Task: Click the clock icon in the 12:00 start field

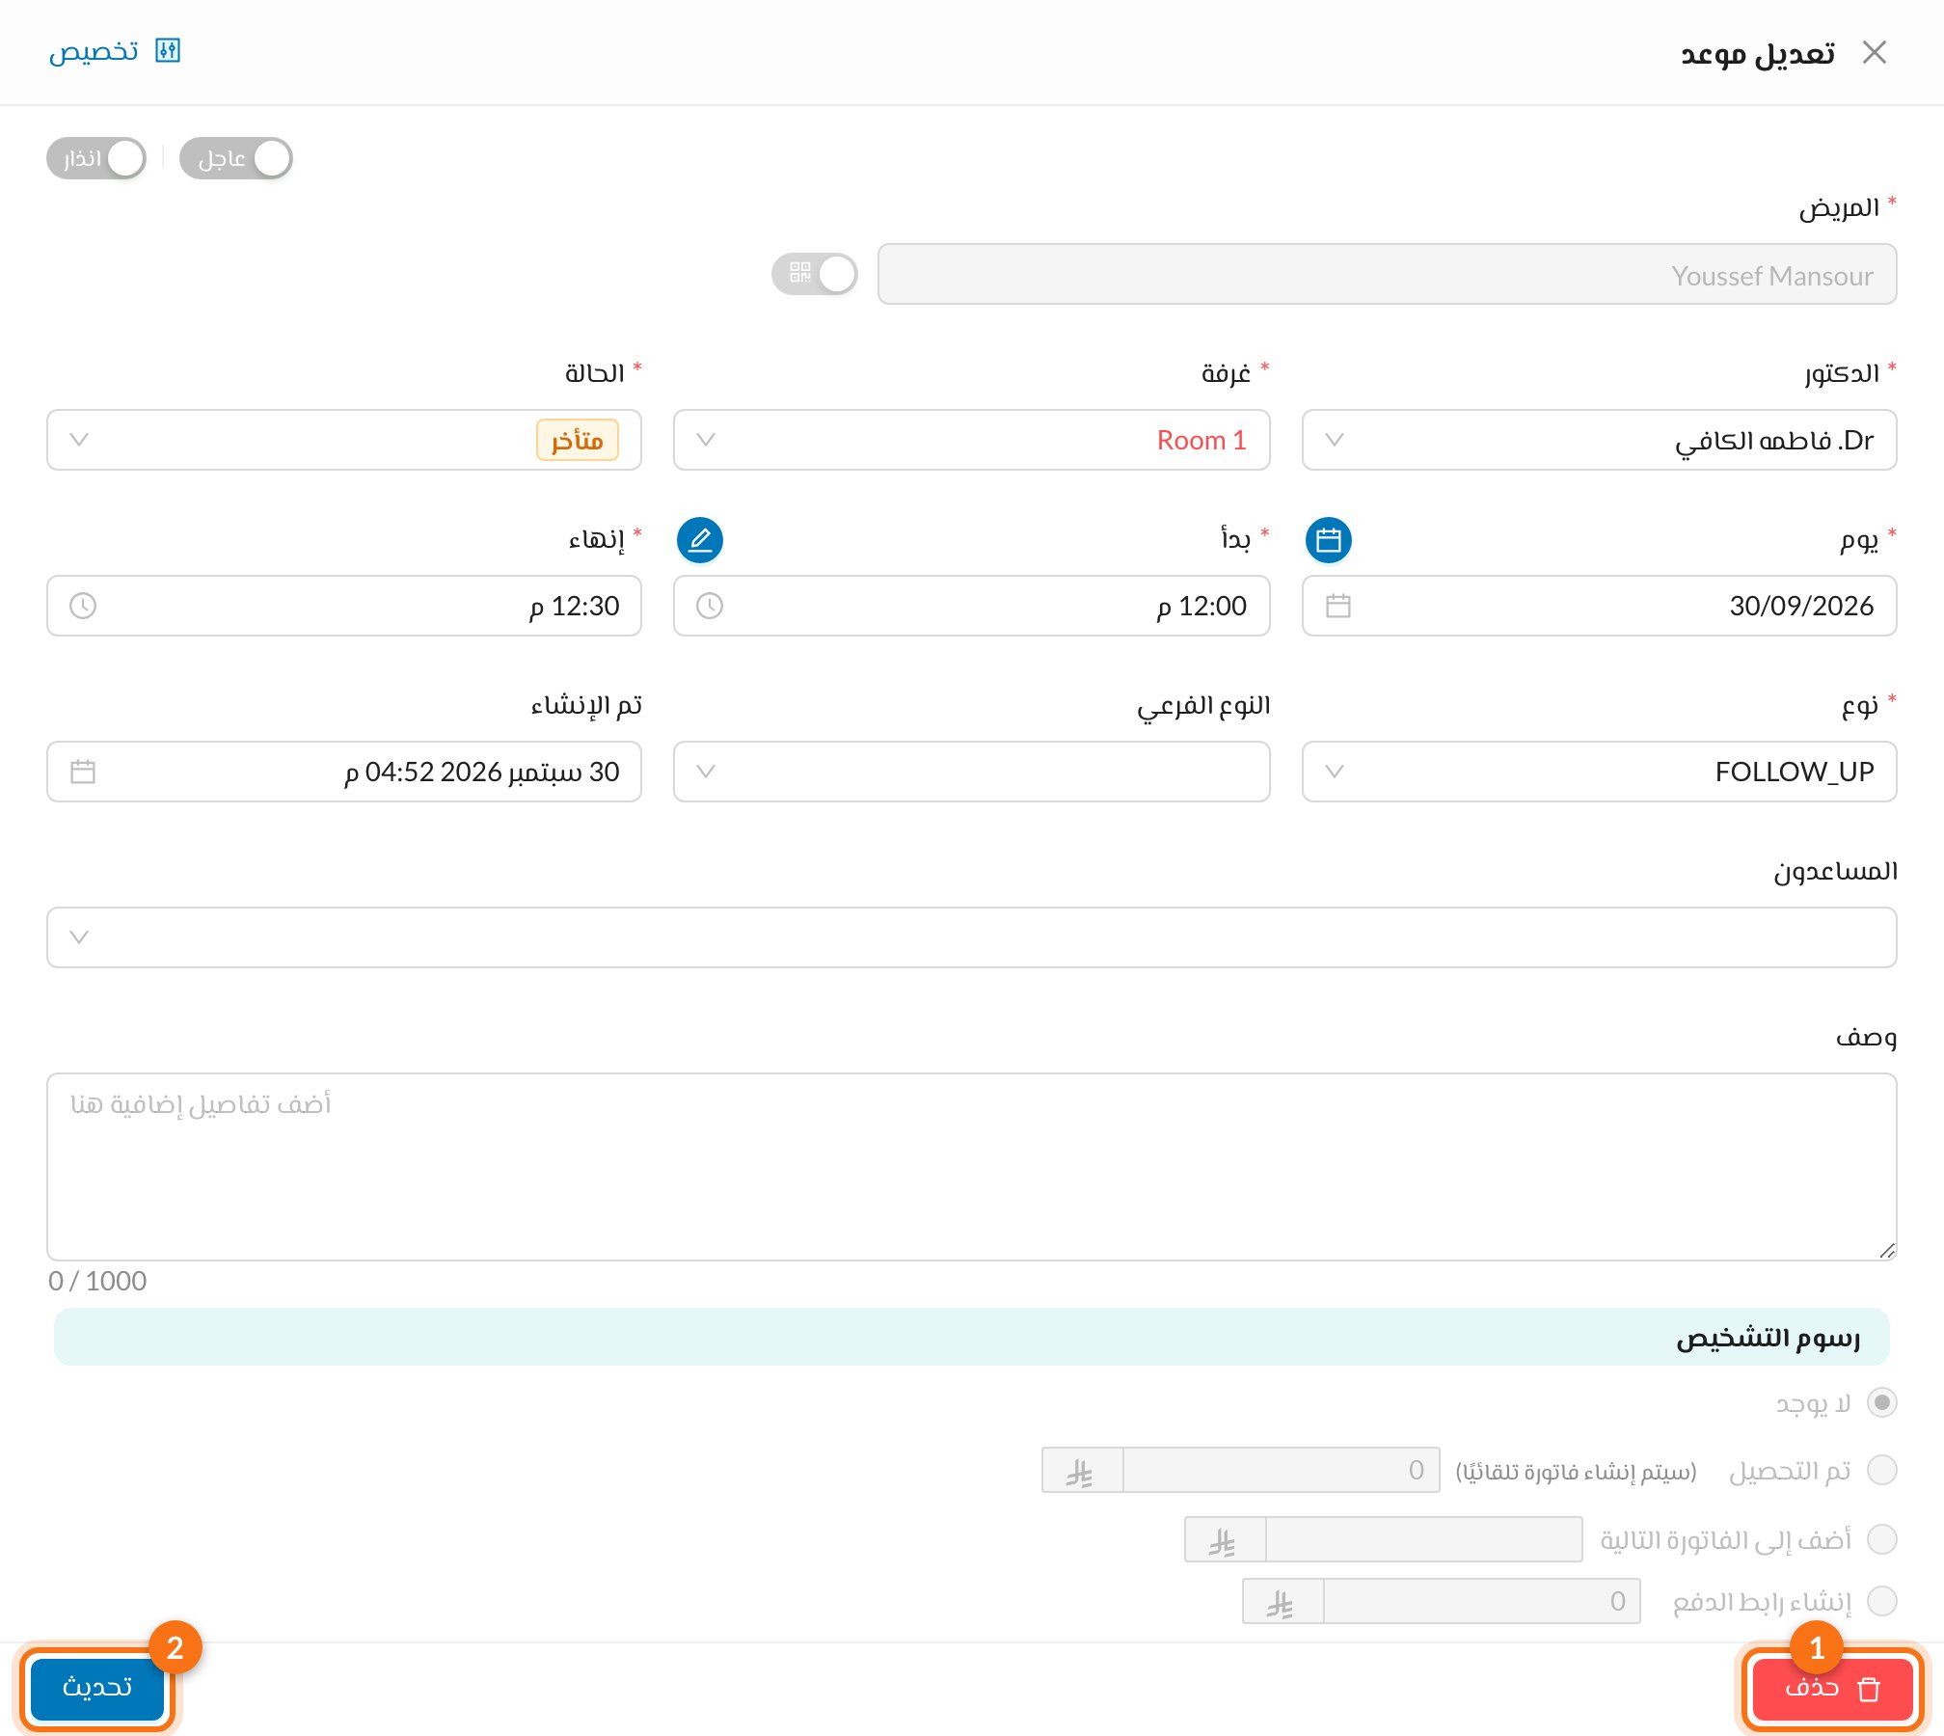Action: point(710,606)
